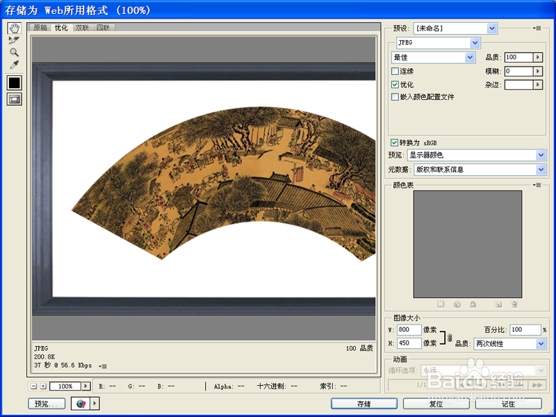Select the Slice Select tool
This screenshot has width=556, height=417.
point(14,40)
